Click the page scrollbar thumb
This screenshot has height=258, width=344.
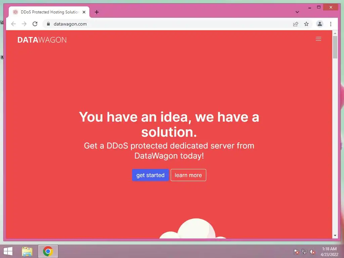(335, 47)
